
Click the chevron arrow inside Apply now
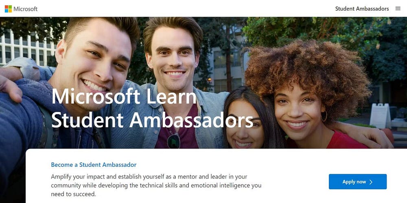tap(371, 182)
